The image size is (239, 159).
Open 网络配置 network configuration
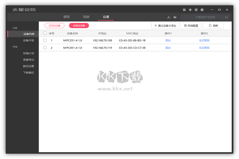point(191,25)
